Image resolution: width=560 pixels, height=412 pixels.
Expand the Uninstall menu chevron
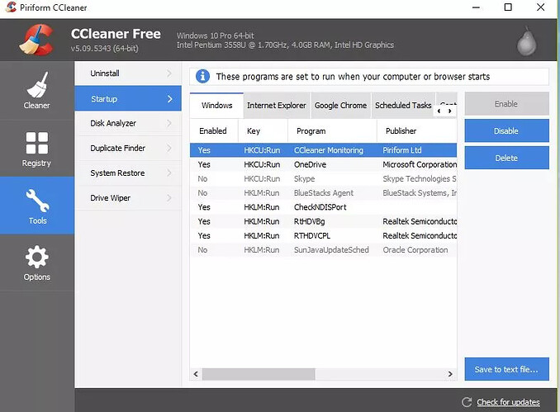tap(169, 73)
